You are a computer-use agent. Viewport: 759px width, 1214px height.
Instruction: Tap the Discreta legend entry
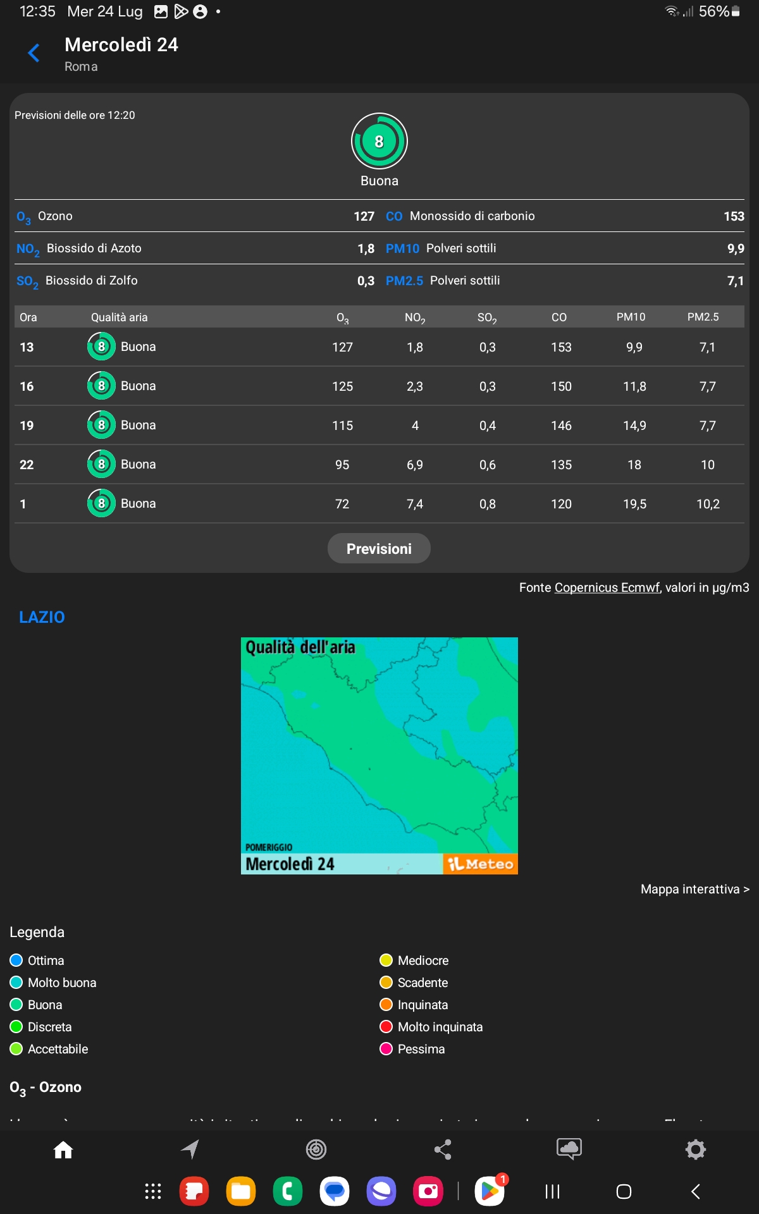41,1027
